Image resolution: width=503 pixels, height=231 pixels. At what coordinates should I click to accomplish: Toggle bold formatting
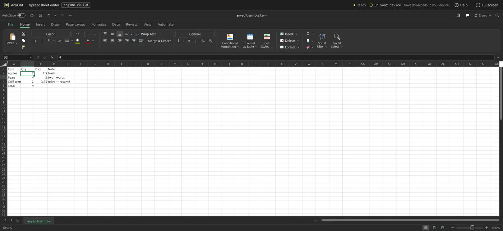click(34, 41)
